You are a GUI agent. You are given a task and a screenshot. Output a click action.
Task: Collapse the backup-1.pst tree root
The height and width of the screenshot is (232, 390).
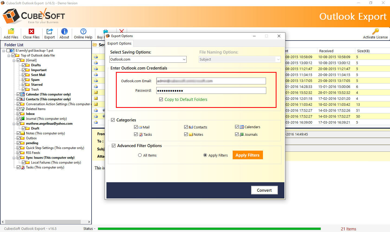[4, 51]
